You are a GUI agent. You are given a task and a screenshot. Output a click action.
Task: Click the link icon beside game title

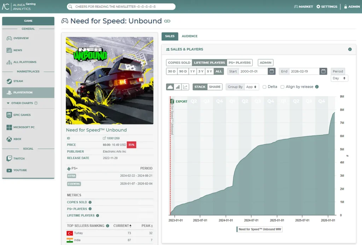167,21
